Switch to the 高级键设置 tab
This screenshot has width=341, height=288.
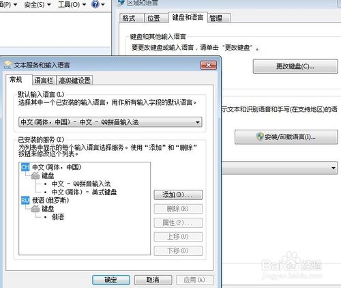pyautogui.click(x=74, y=81)
